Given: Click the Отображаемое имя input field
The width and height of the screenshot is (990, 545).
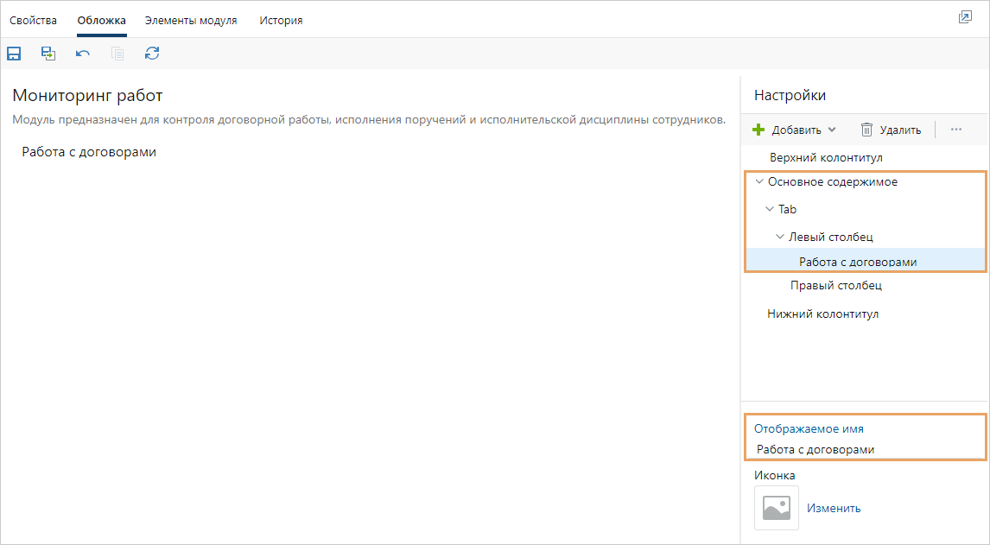Looking at the screenshot, I should [x=864, y=449].
